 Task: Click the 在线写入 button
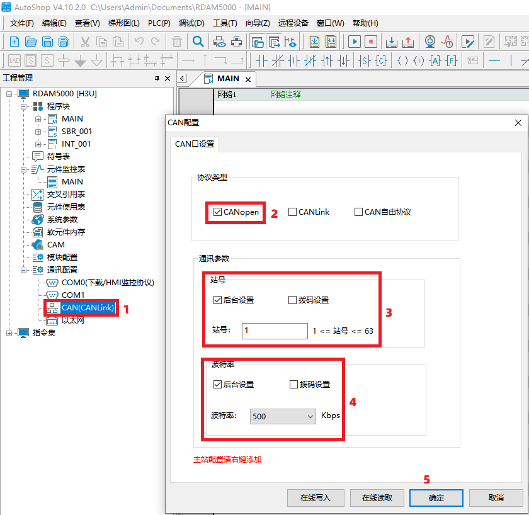pyautogui.click(x=316, y=497)
